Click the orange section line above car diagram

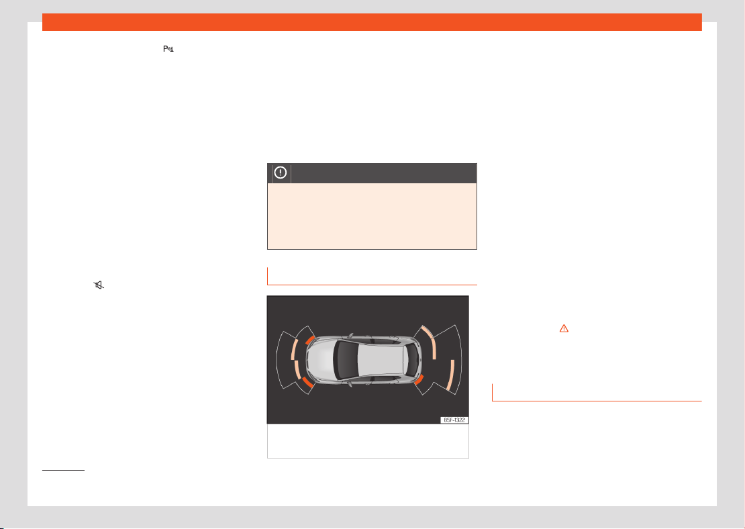[x=372, y=285]
